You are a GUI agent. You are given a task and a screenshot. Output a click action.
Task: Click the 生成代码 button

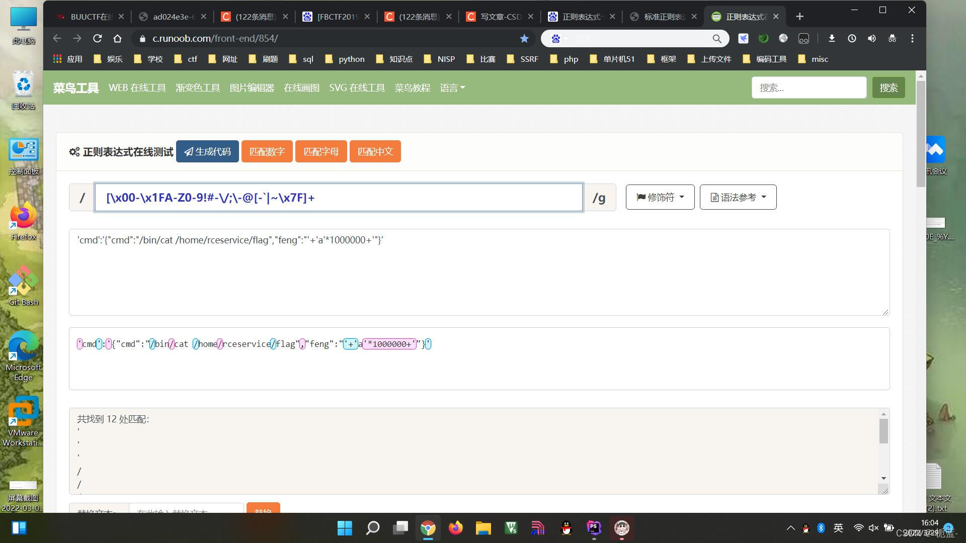tap(207, 151)
